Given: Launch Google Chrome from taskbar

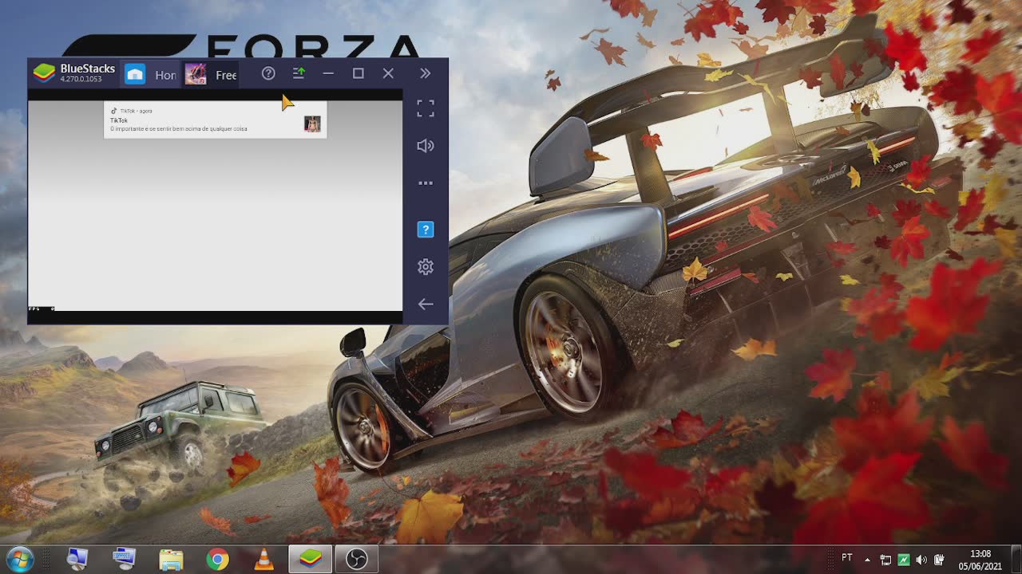Looking at the screenshot, I should (x=217, y=560).
